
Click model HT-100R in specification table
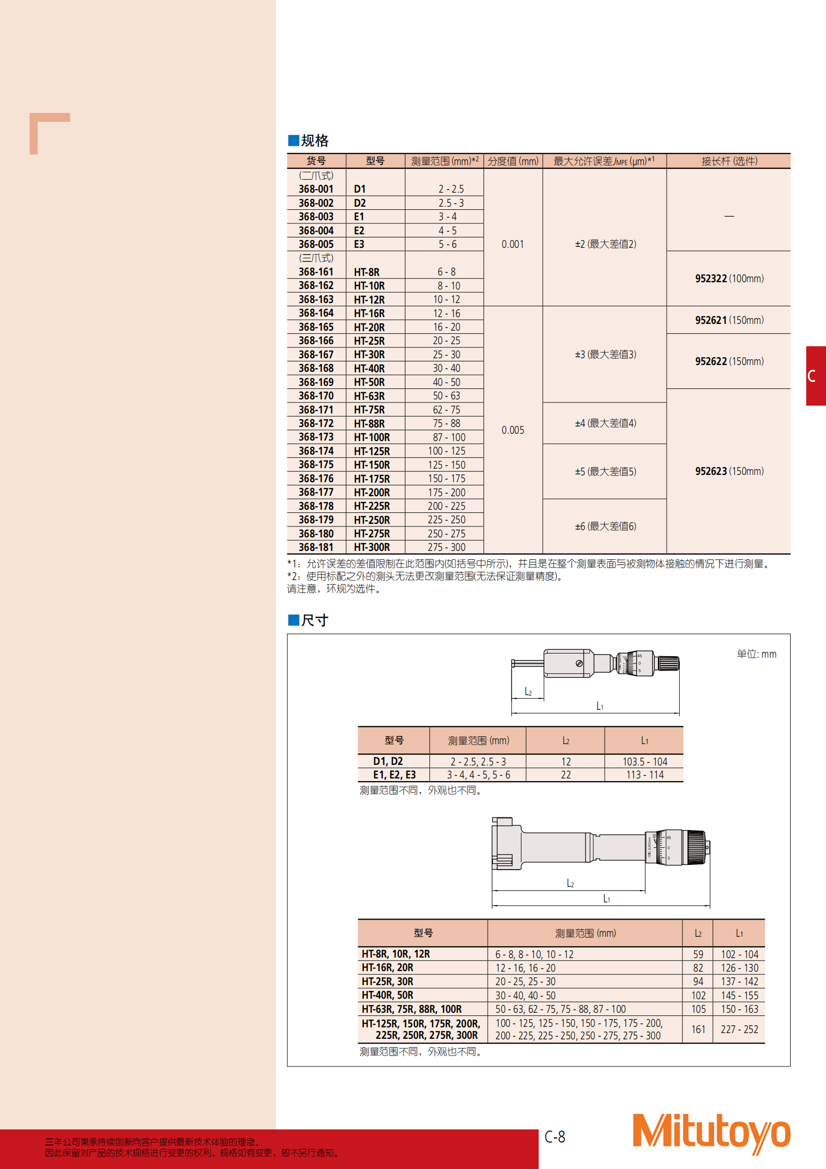click(372, 437)
